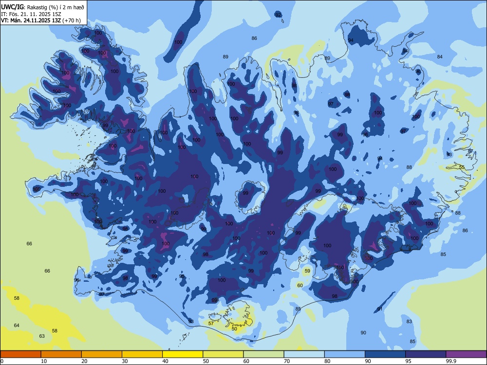
Task: Pick the 40–50 bright yellow legend swatch
Action: tap(183, 354)
